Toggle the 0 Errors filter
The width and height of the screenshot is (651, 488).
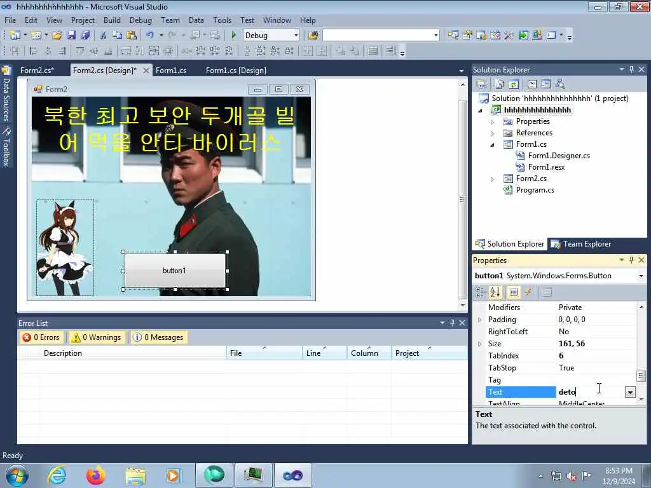pyautogui.click(x=41, y=337)
